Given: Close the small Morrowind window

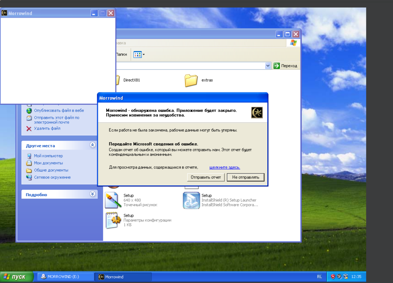Looking at the screenshot, I should coord(111,13).
